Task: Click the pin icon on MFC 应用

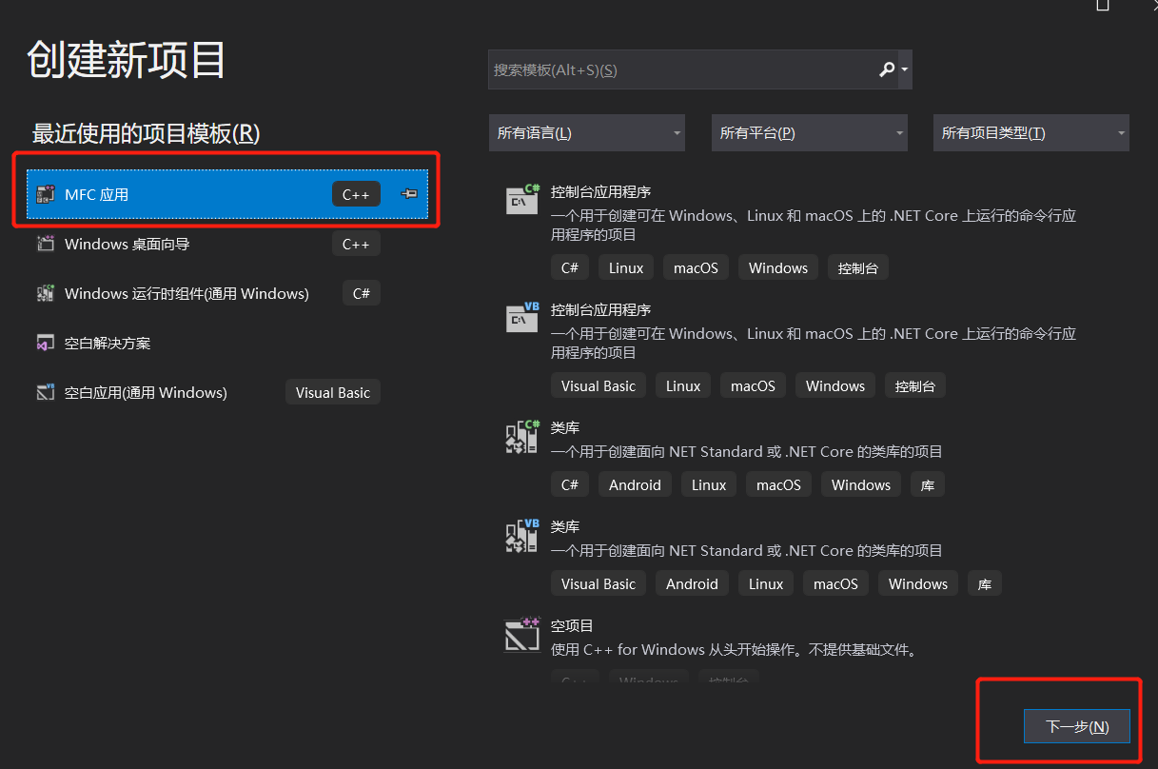Action: click(409, 194)
